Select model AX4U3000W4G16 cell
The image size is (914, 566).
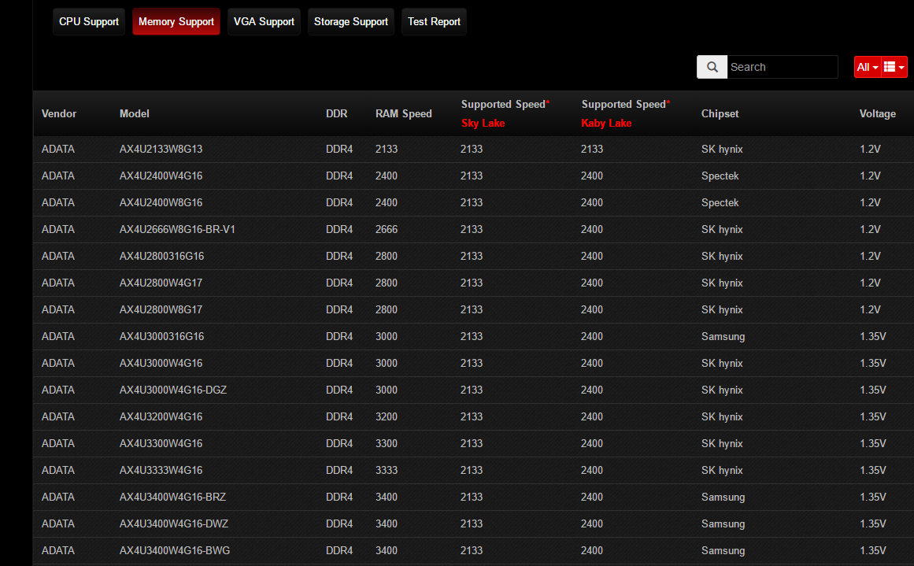161,364
